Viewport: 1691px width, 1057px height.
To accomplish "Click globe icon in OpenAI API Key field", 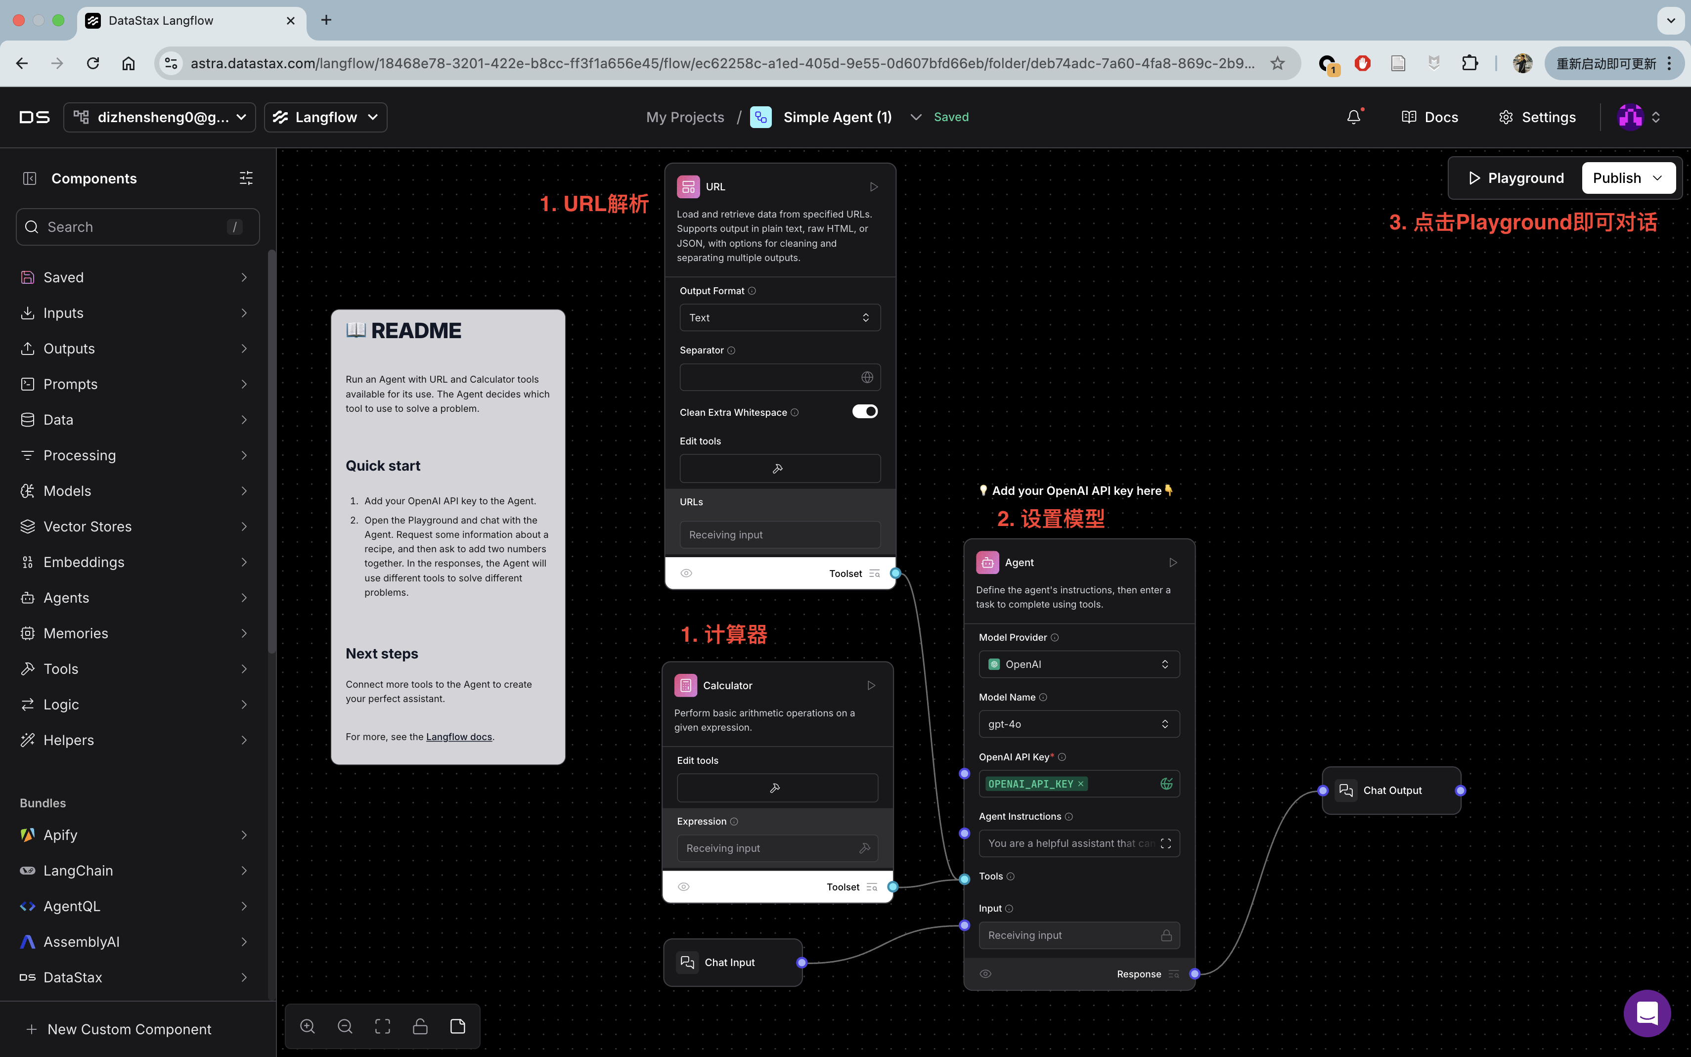I will pyautogui.click(x=1166, y=784).
